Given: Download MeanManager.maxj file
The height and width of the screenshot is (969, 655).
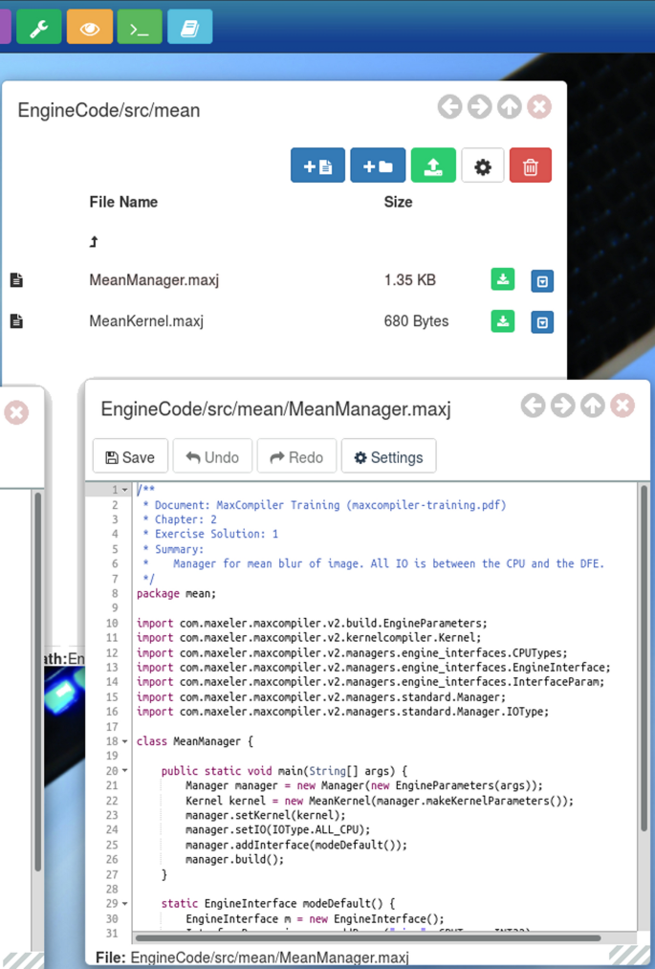Looking at the screenshot, I should tap(503, 279).
